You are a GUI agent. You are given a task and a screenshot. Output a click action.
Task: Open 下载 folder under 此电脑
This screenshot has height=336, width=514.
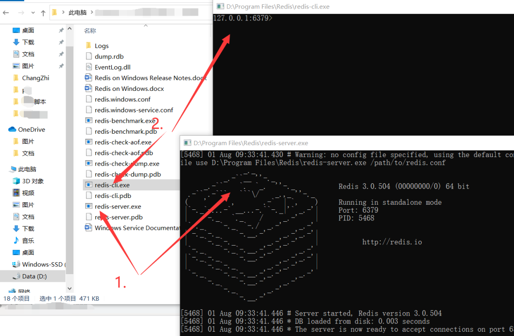28,228
